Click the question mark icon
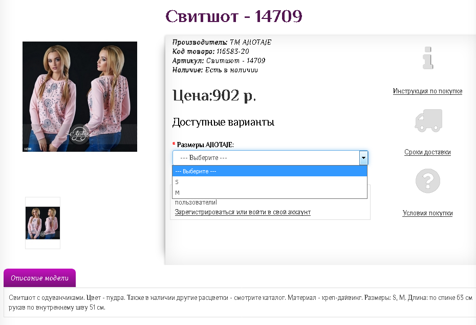Image resolution: width=476 pixels, height=325 pixels. [x=428, y=181]
